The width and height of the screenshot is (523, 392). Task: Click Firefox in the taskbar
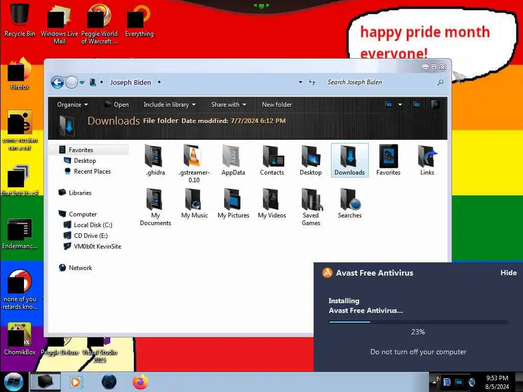(x=140, y=382)
